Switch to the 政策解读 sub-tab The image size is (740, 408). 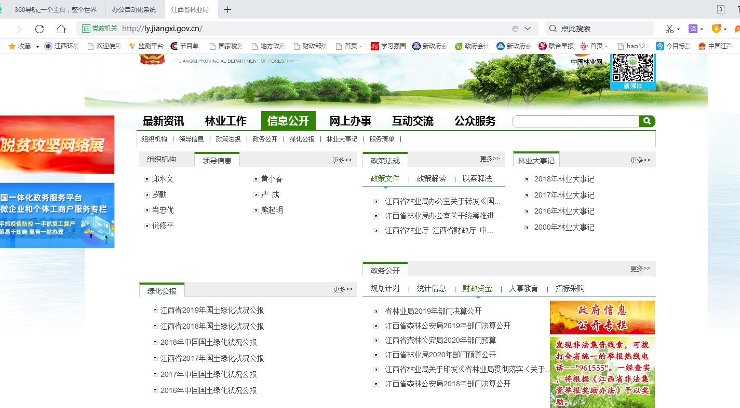[x=431, y=179]
